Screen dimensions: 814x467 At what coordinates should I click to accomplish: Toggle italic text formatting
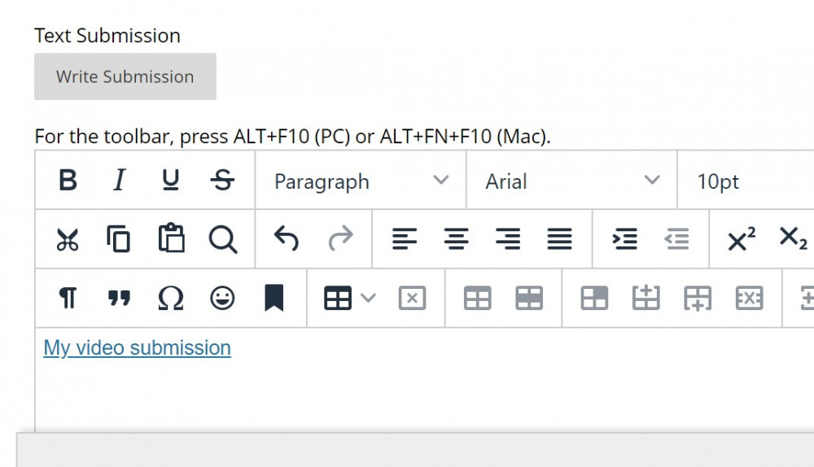tap(119, 181)
